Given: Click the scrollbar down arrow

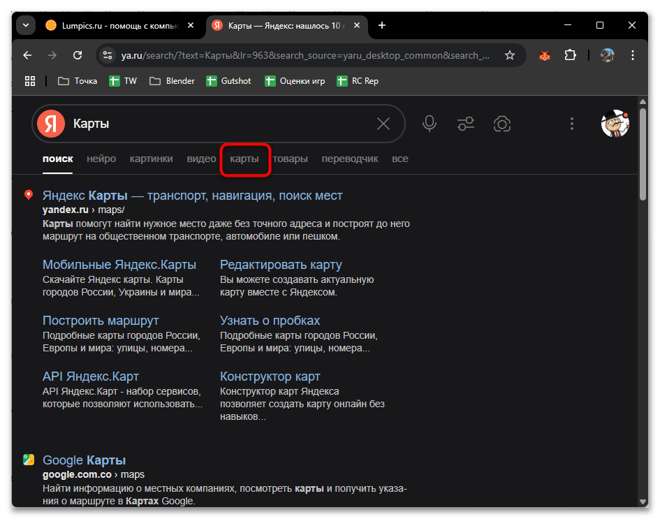Looking at the screenshot, I should pos(643,502).
